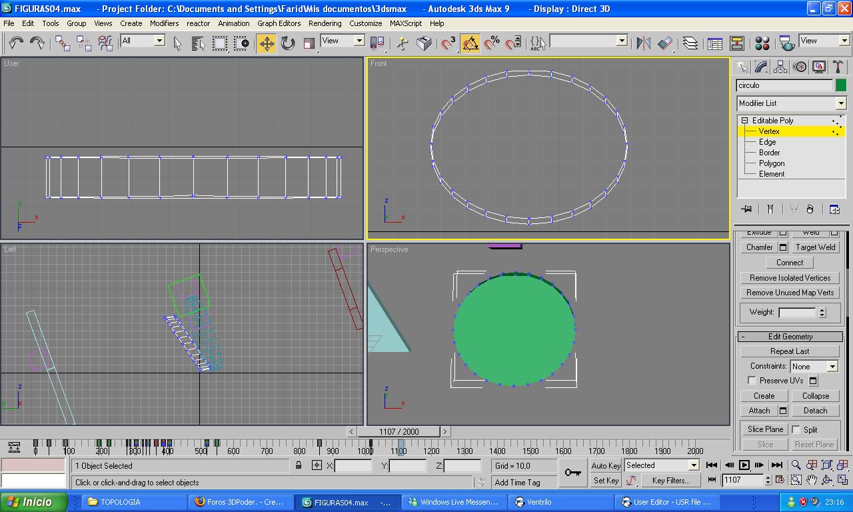The image size is (853, 512).
Task: Choose the Select Object arrow tool
Action: click(x=177, y=43)
